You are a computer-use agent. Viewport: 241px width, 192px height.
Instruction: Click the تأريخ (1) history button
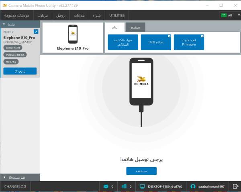pos(20,71)
